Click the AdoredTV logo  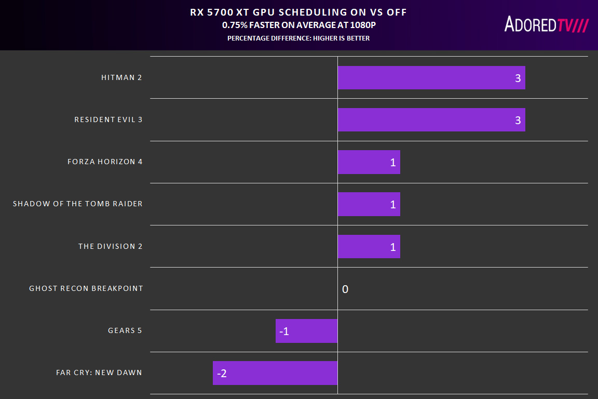pyautogui.click(x=546, y=24)
